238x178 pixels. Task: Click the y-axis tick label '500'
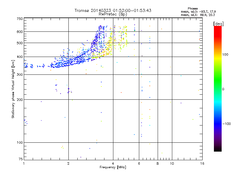[20, 43]
